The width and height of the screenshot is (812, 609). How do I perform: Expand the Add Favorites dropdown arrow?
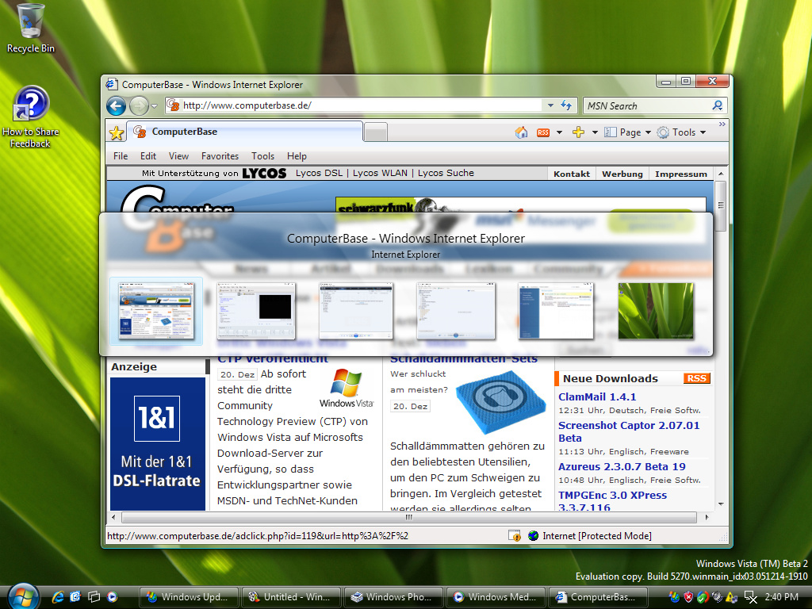595,132
